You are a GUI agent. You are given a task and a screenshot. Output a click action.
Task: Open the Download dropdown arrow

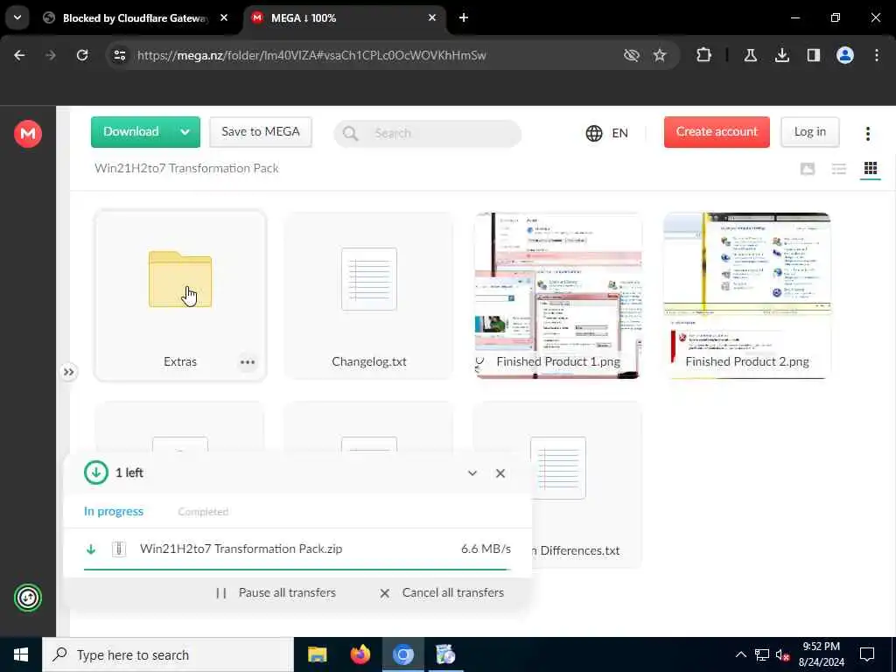[x=185, y=132]
